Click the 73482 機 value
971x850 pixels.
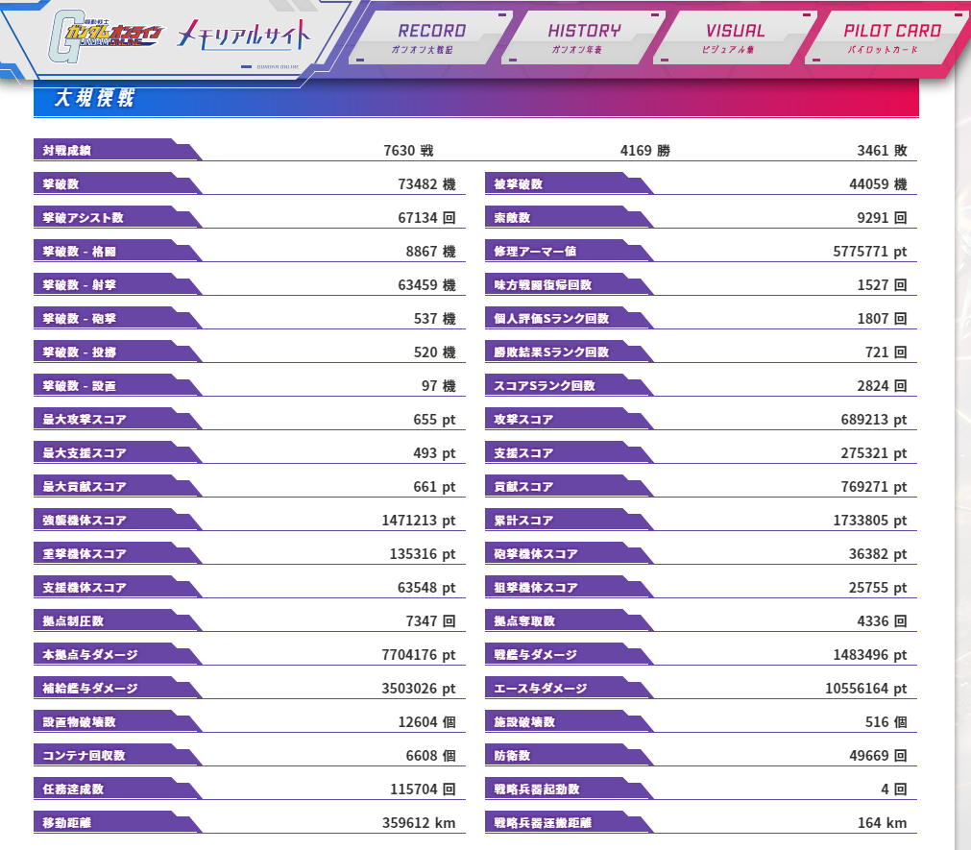click(426, 183)
